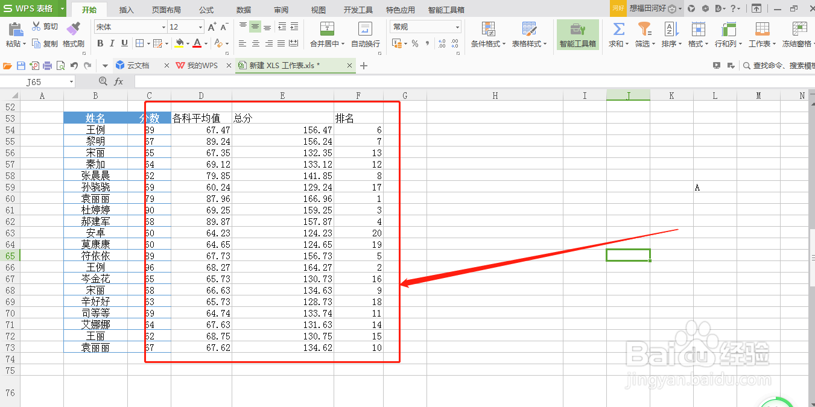Screen dimensions: 815x407
Task: Click the save floppy disk icon
Action: point(21,66)
